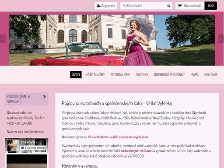Select the first carousel indicator dot
This screenshot has width=224, height=168.
coord(109,62)
